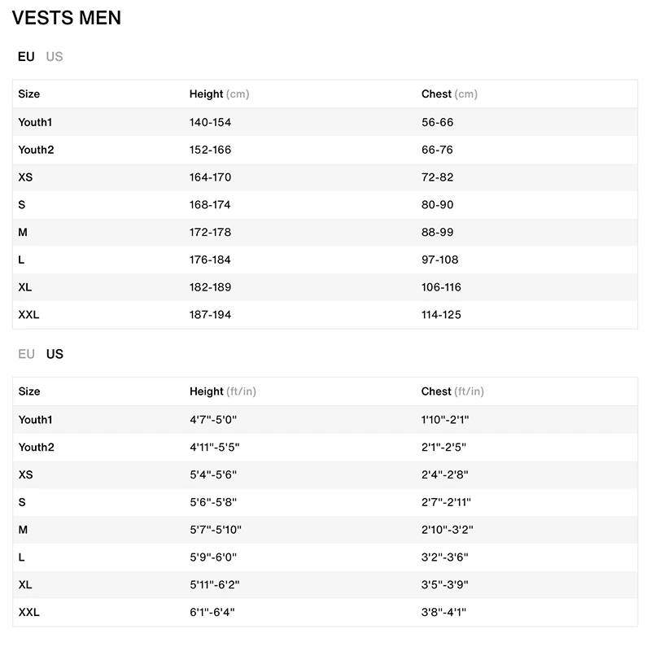Screen dimensions: 651x651
Task: Select the active EU tab above the centimeter table
Action: point(26,57)
